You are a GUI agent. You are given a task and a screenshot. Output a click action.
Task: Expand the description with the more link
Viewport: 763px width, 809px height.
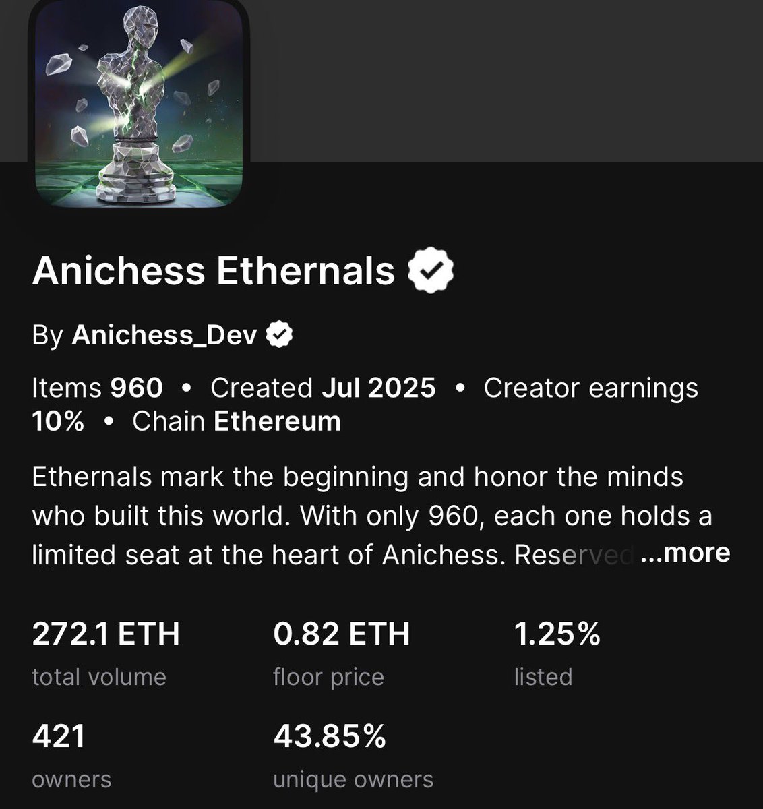[x=686, y=553]
